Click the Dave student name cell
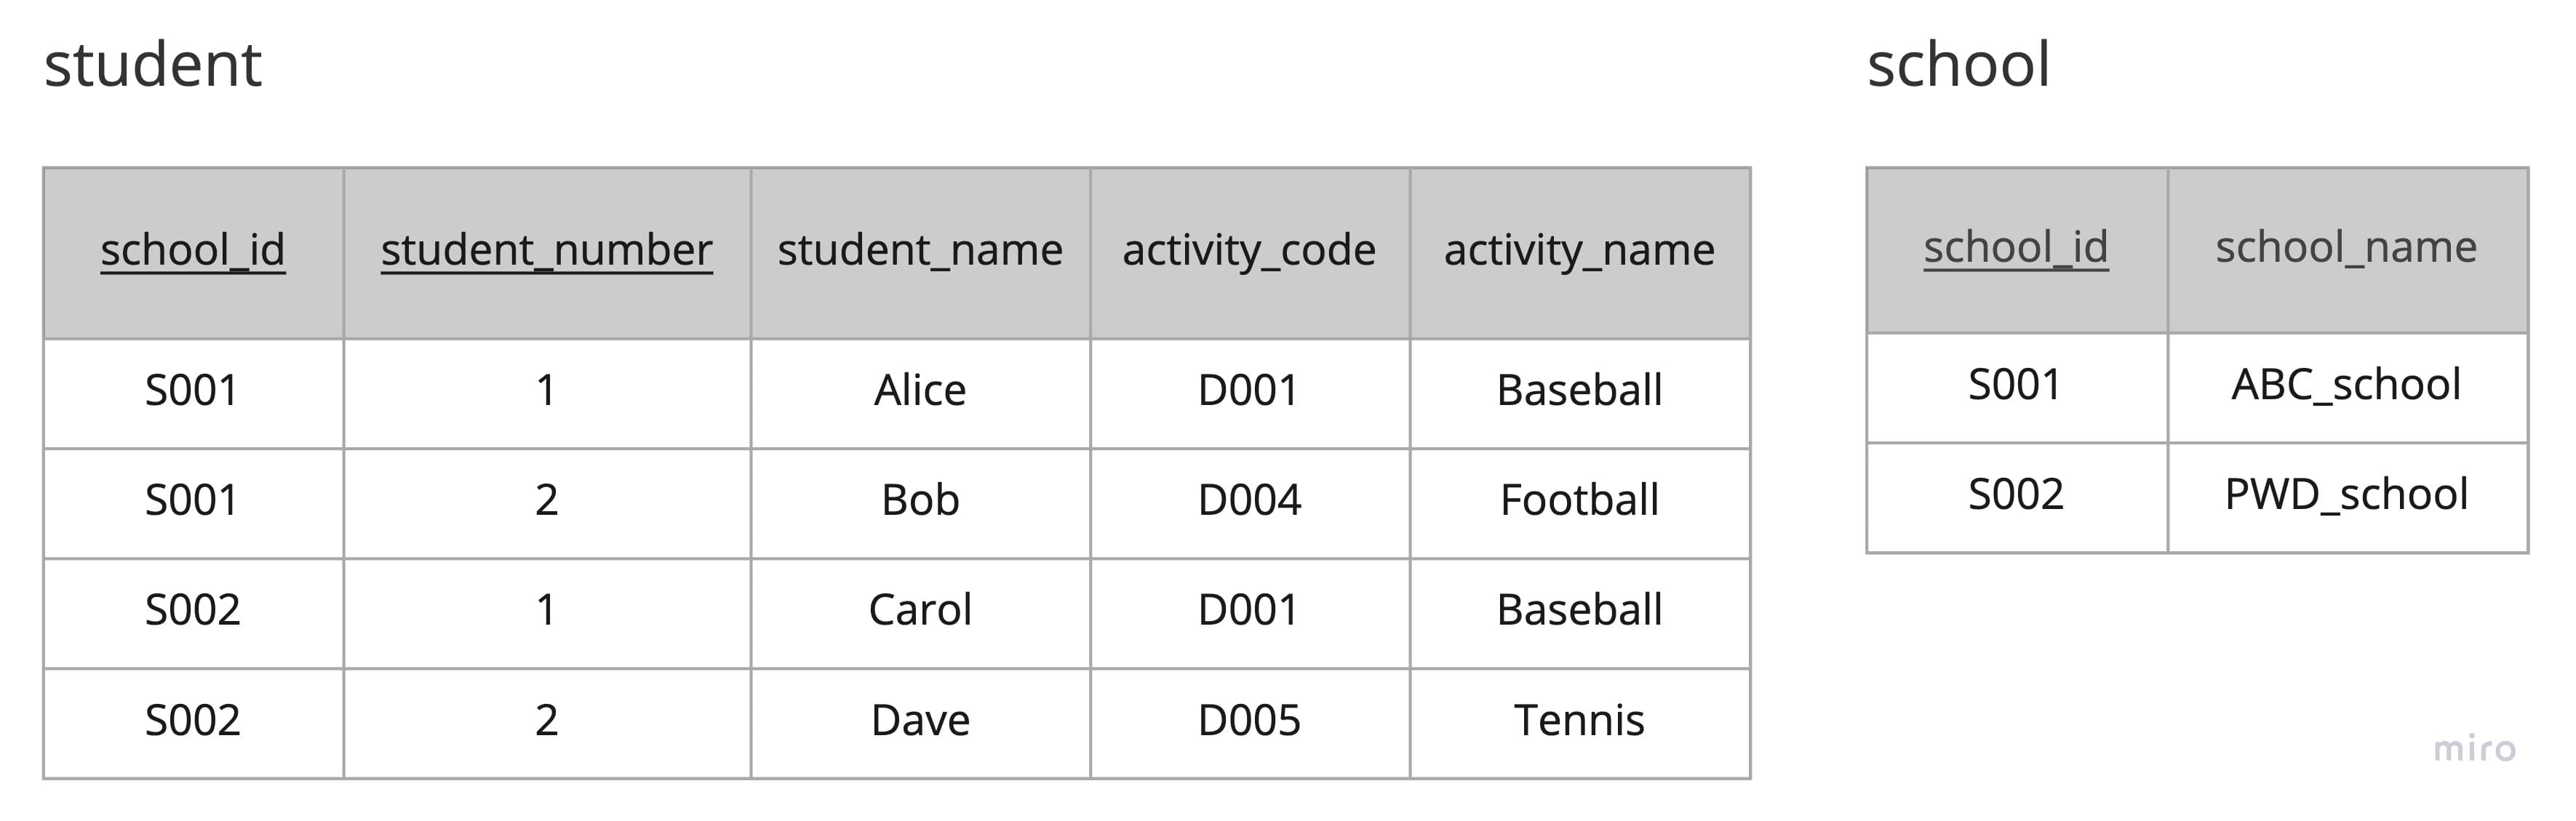2576x821 pixels. [x=920, y=721]
